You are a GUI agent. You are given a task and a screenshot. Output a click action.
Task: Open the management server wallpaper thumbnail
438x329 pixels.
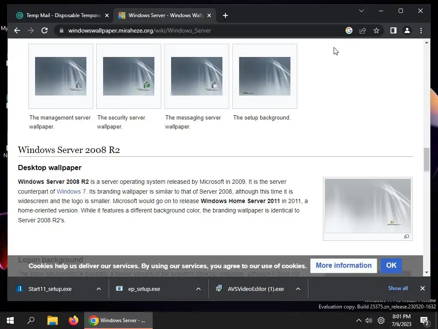tap(61, 76)
